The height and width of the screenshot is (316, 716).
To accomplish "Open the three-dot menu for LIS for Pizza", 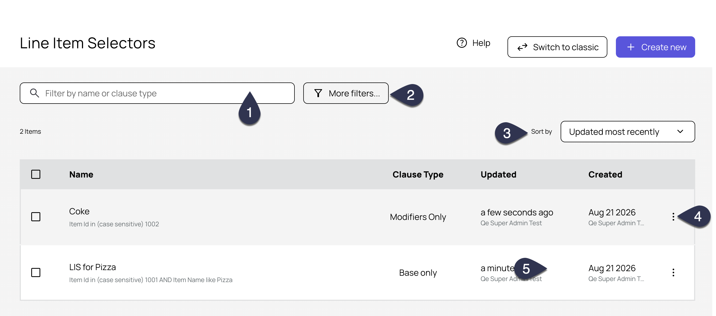I will tap(673, 272).
